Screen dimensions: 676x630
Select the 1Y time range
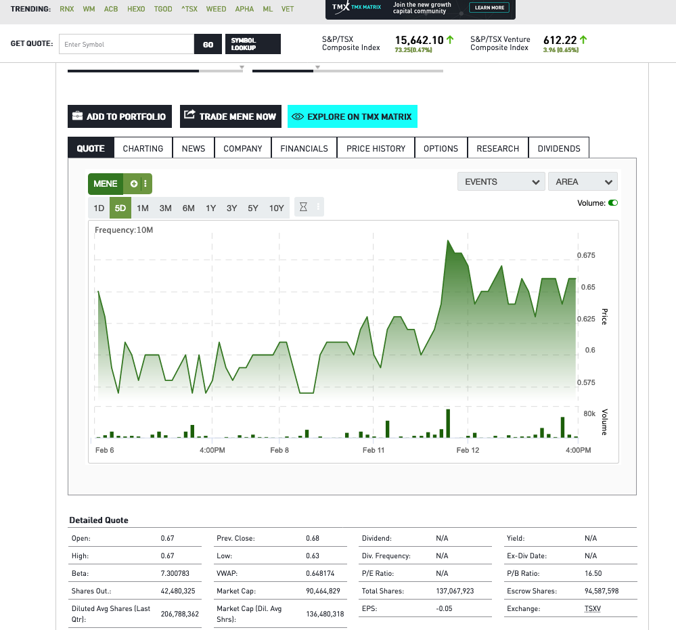210,208
